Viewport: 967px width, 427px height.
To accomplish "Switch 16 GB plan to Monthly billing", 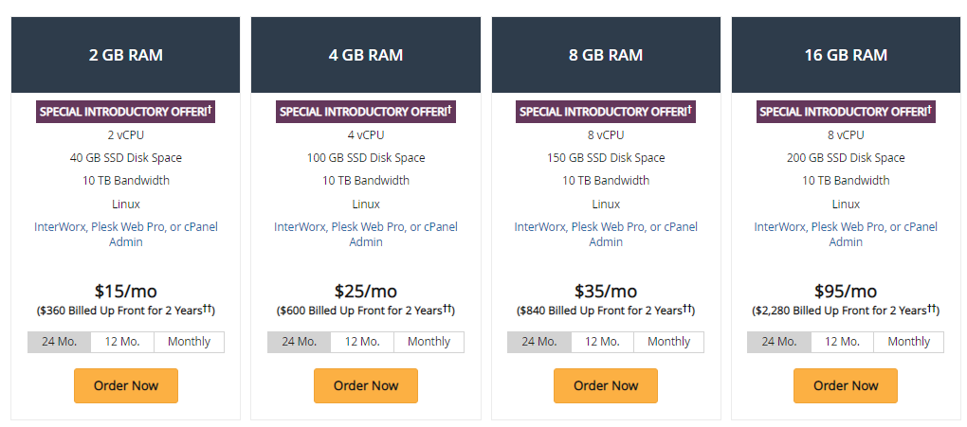I will (x=908, y=342).
